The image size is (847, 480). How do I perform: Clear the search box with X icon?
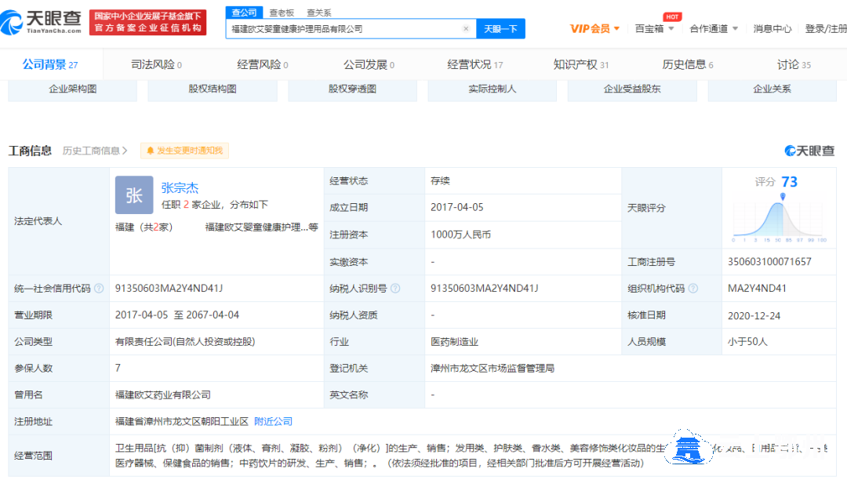click(x=466, y=29)
